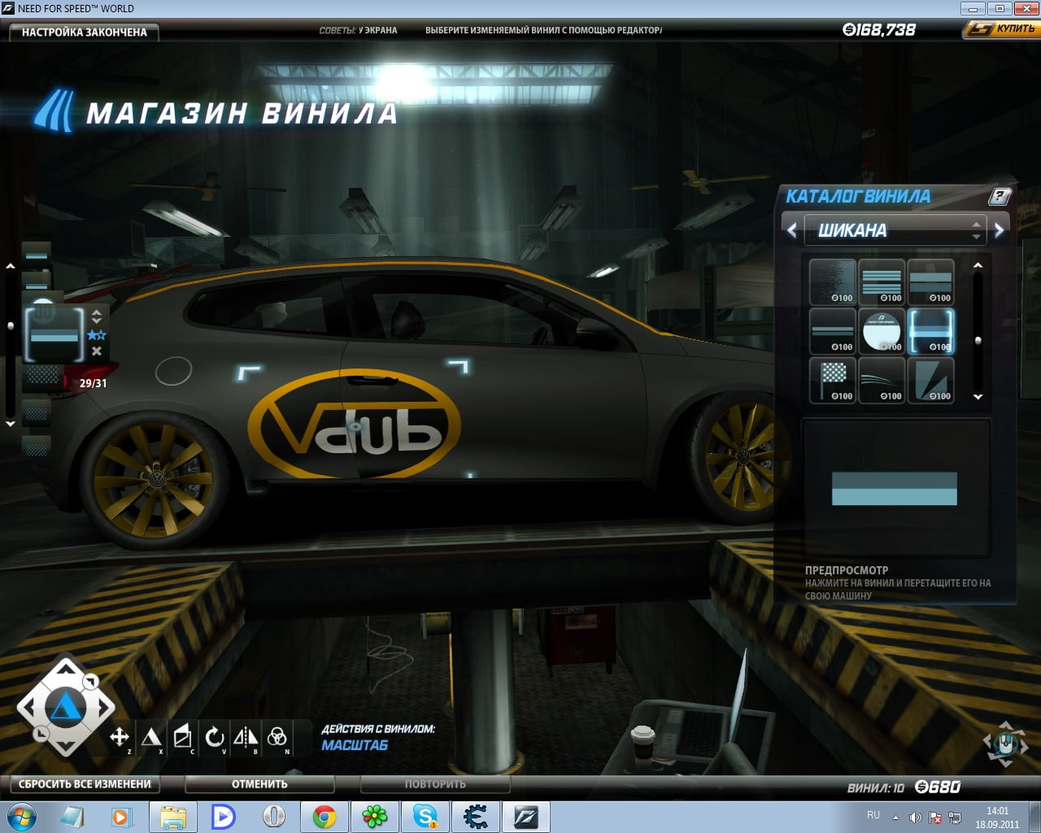The image size is (1041, 833).
Task: Pick the faded gradient vinyl thumbnail
Action: tap(833, 282)
